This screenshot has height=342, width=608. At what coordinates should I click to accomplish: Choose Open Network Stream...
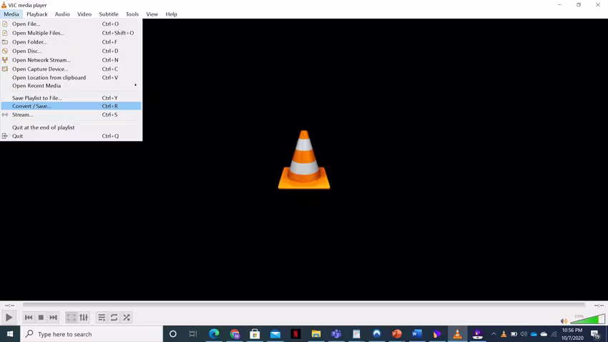tap(71, 60)
